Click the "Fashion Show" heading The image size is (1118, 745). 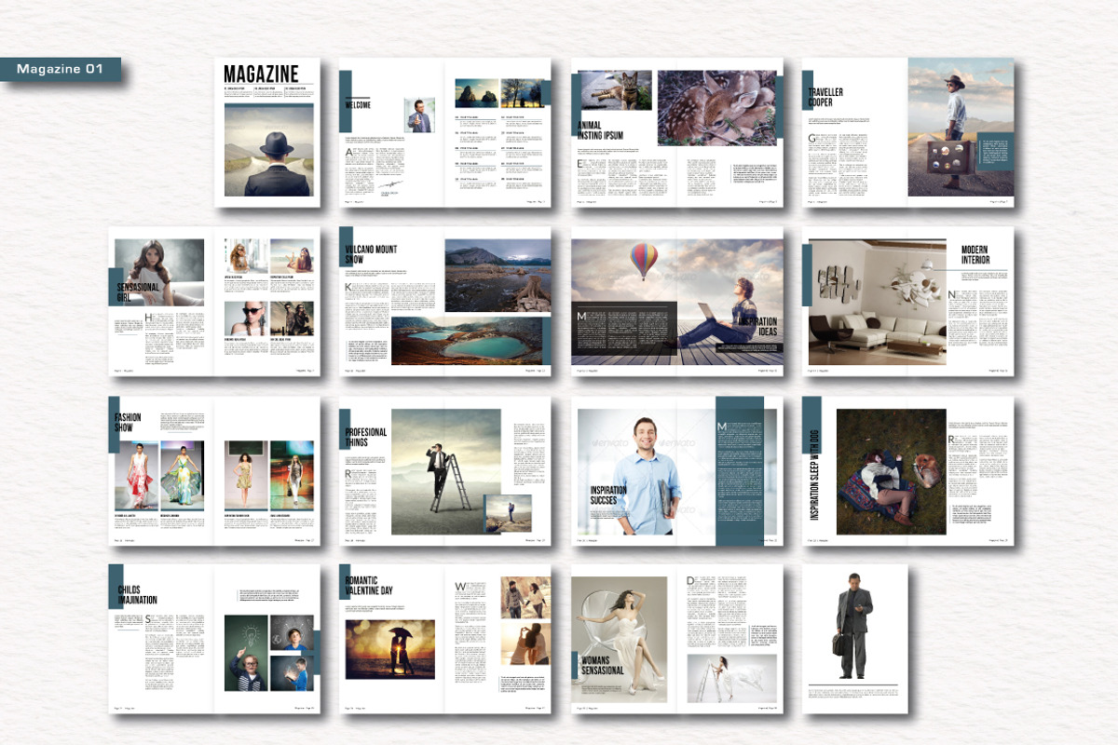pos(128,423)
